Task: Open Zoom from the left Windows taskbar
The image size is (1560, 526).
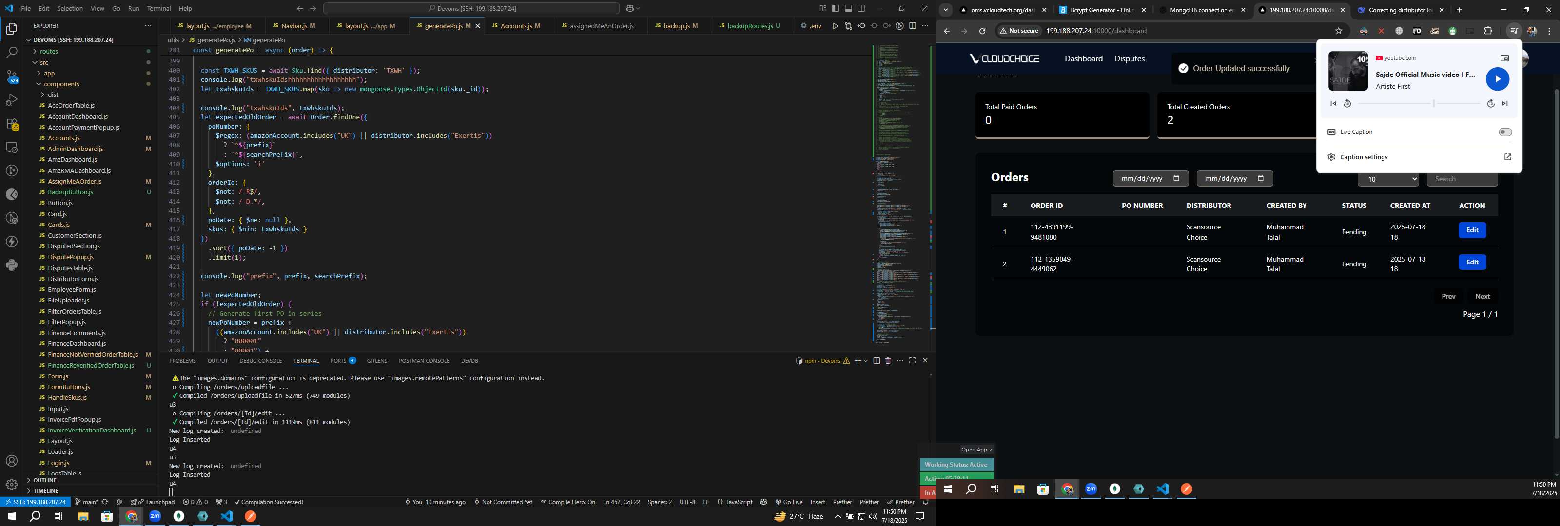Action: pyautogui.click(x=155, y=516)
